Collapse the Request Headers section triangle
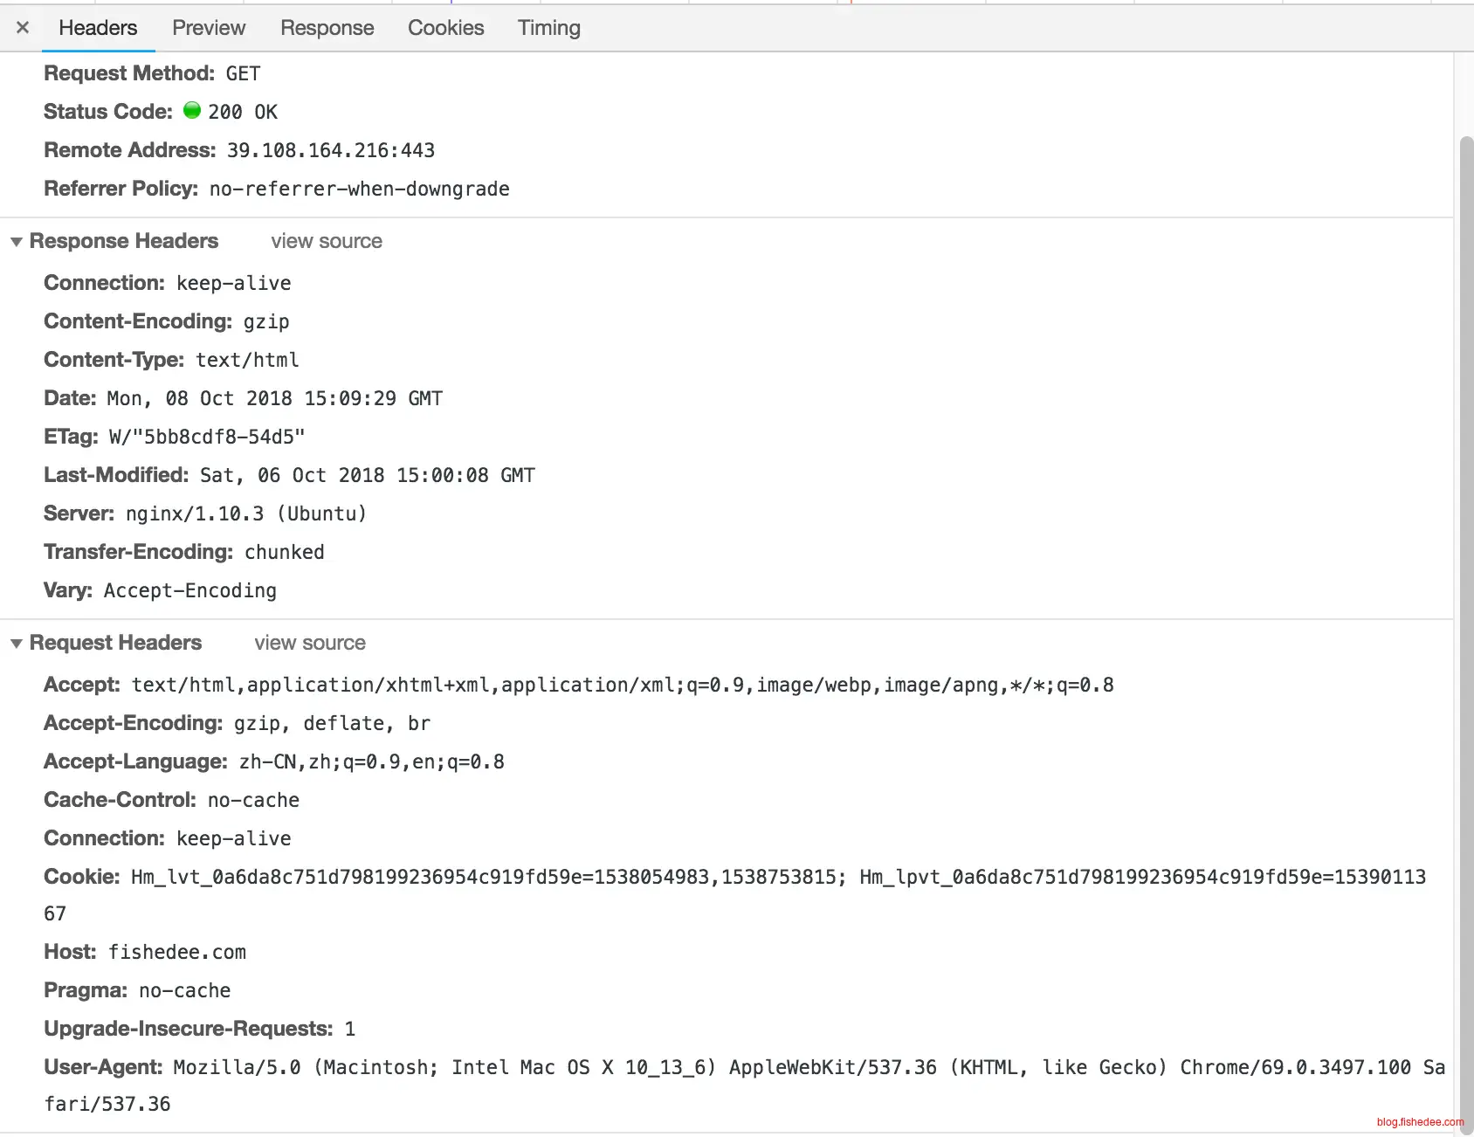Image resolution: width=1474 pixels, height=1137 pixels. (x=16, y=644)
